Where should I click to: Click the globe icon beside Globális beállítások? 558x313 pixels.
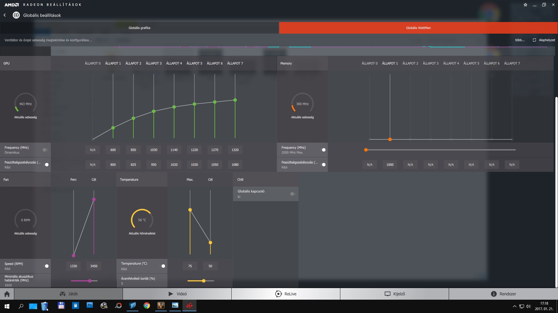pyautogui.click(x=16, y=15)
